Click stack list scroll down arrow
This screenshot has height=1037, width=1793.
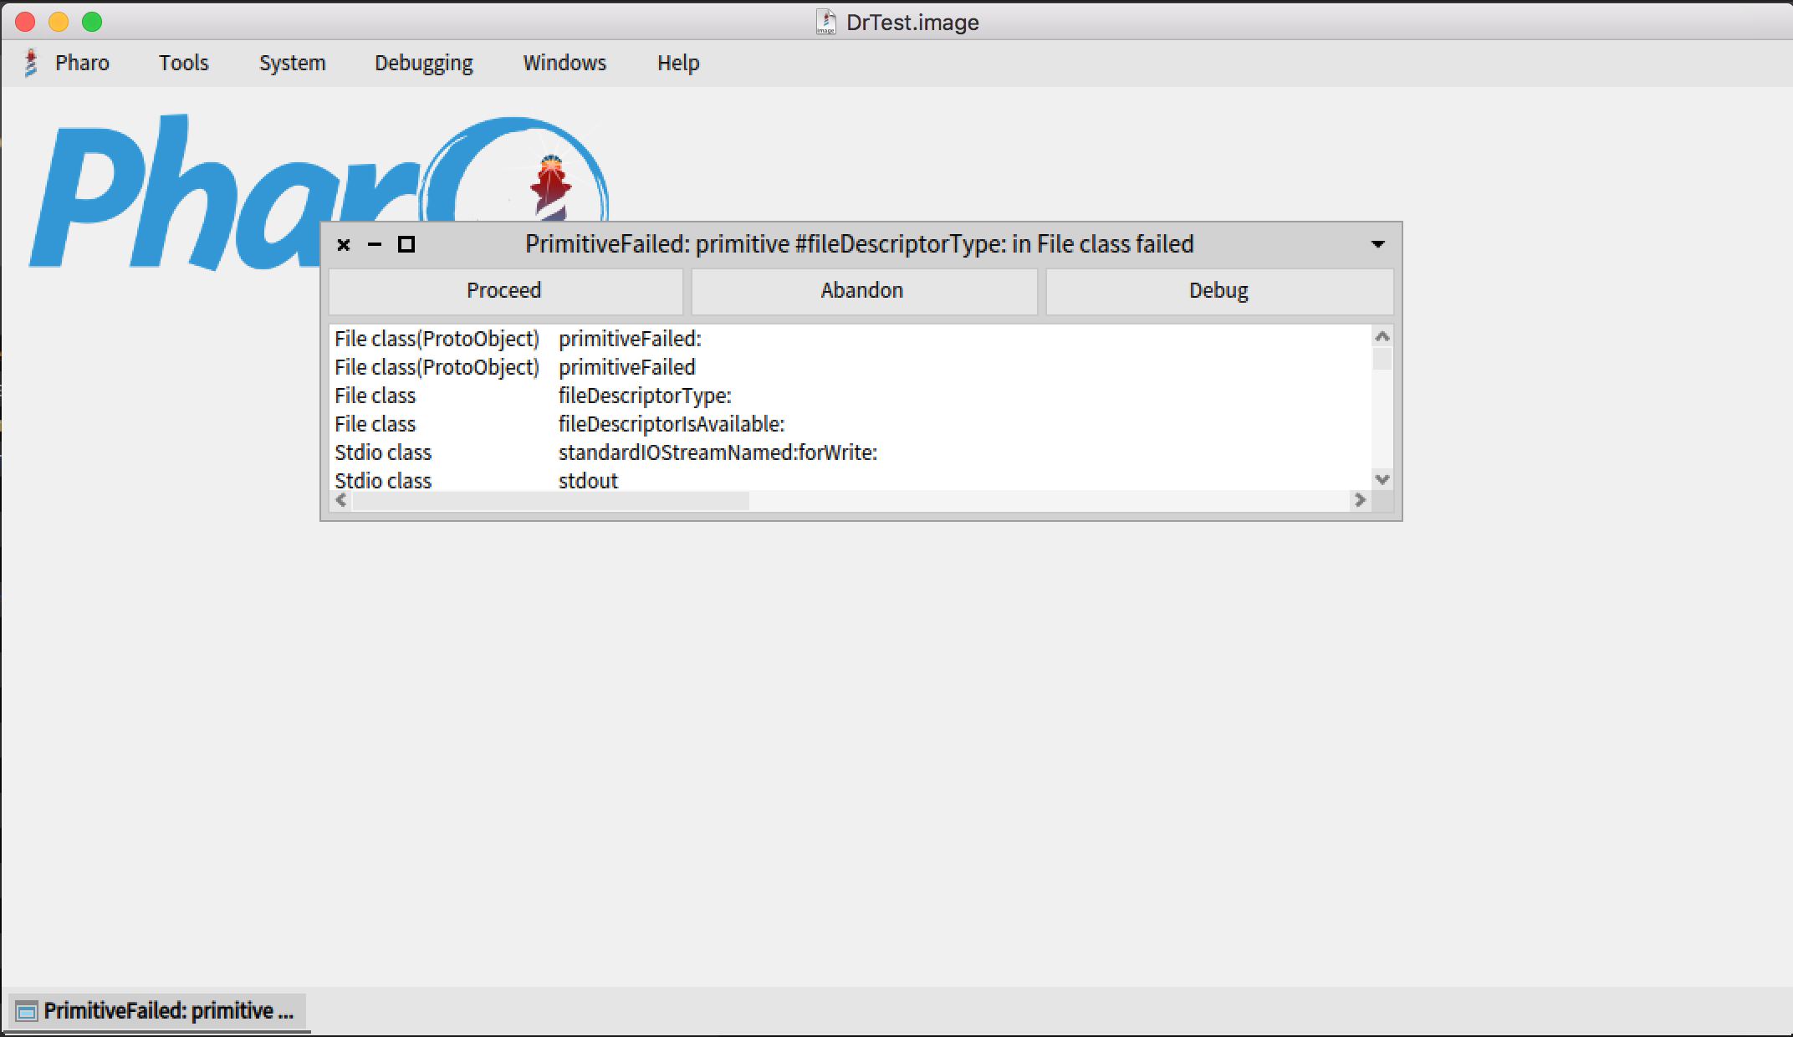pos(1382,479)
